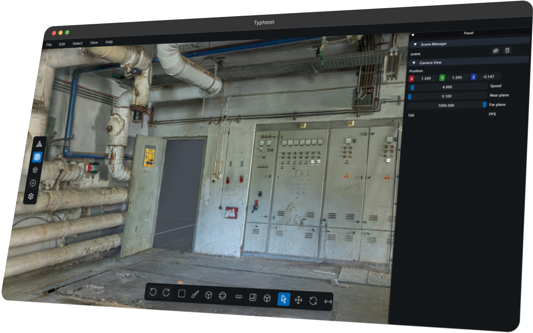Toggle scene visibility with the eye icon

(x=495, y=51)
